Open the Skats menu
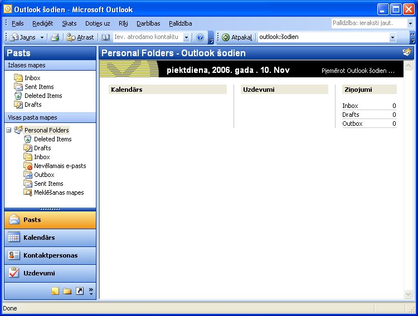 tap(69, 23)
